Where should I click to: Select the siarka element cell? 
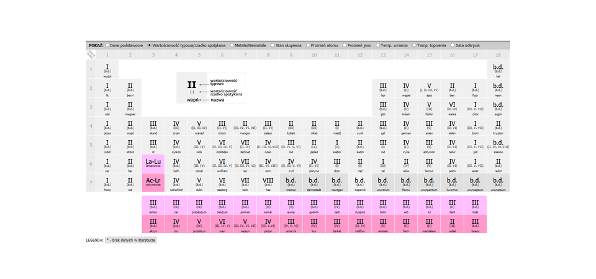click(453, 107)
